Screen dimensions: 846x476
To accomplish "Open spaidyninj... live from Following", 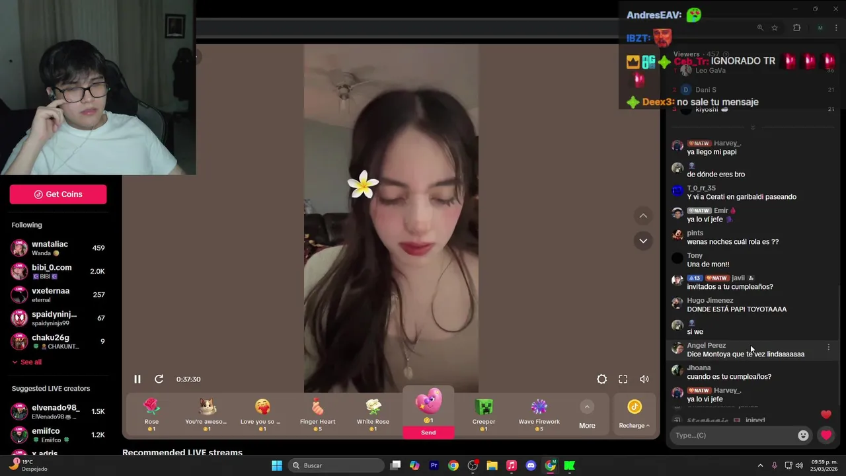I will tap(58, 318).
